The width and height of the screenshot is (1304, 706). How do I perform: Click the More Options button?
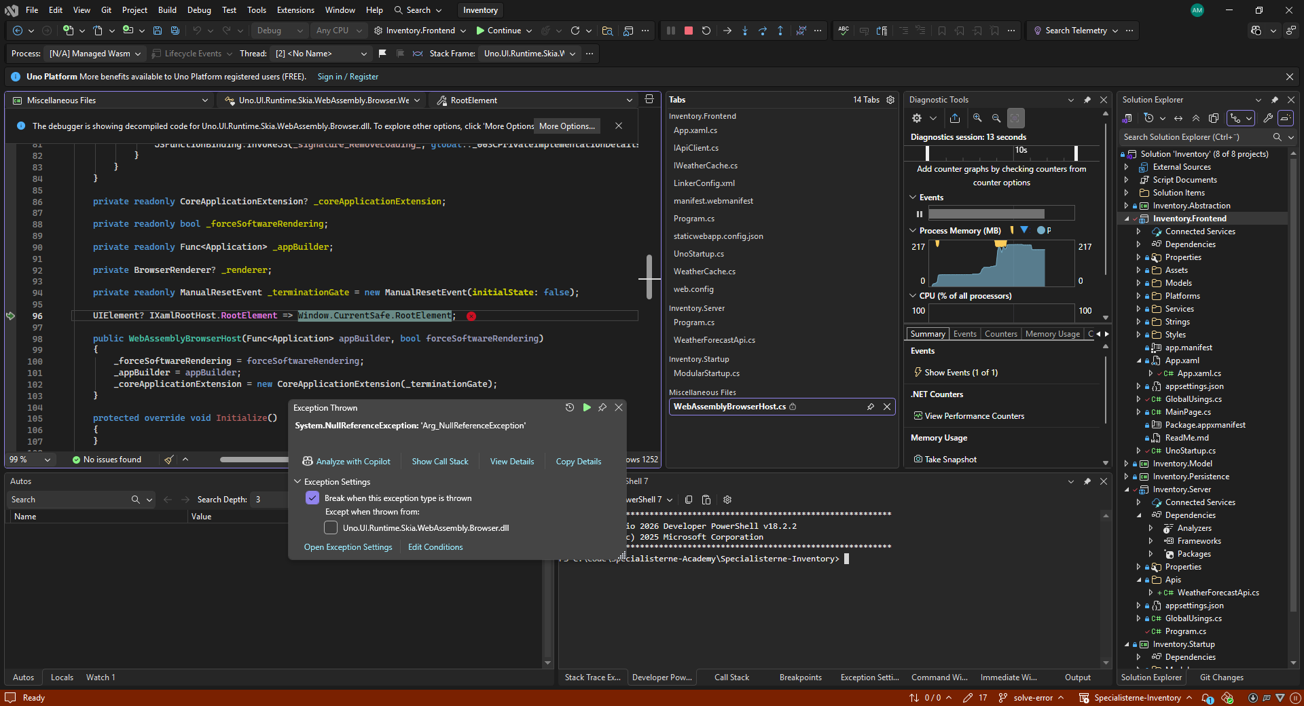pyautogui.click(x=566, y=126)
